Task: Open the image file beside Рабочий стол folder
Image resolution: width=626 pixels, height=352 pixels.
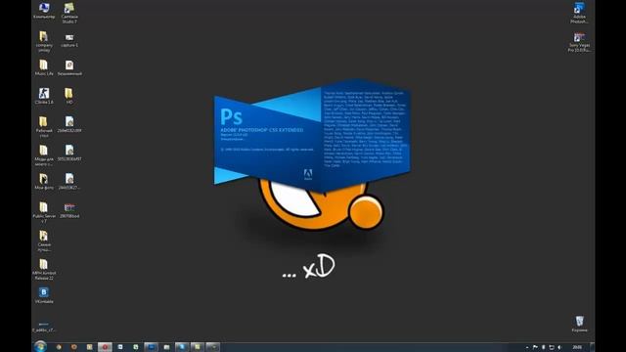Action: tap(69, 124)
